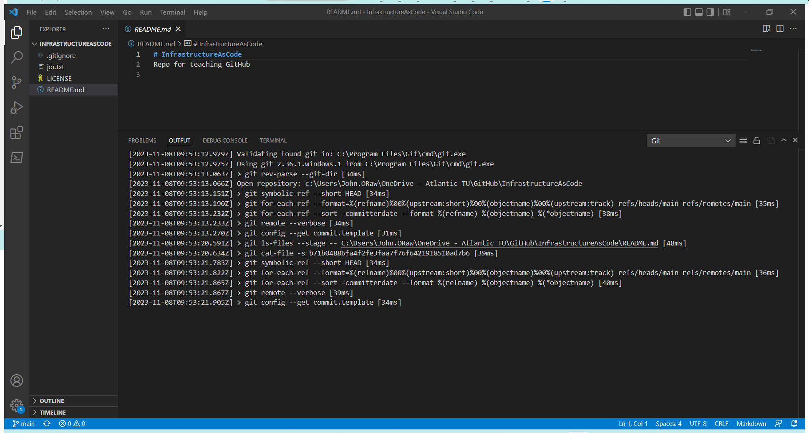Viewport: 809px width, 433px height.
Task: Expand the OUTLINE section
Action: click(x=52, y=401)
